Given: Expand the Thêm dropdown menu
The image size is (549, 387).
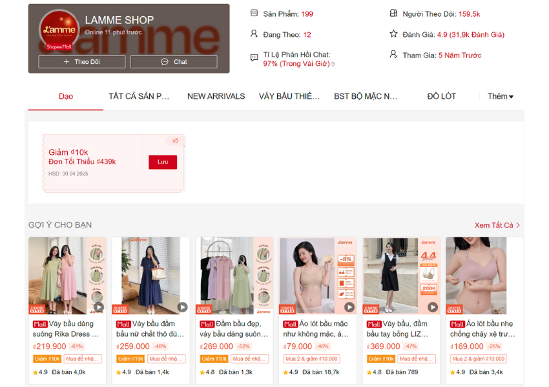Looking at the screenshot, I should coord(500,96).
